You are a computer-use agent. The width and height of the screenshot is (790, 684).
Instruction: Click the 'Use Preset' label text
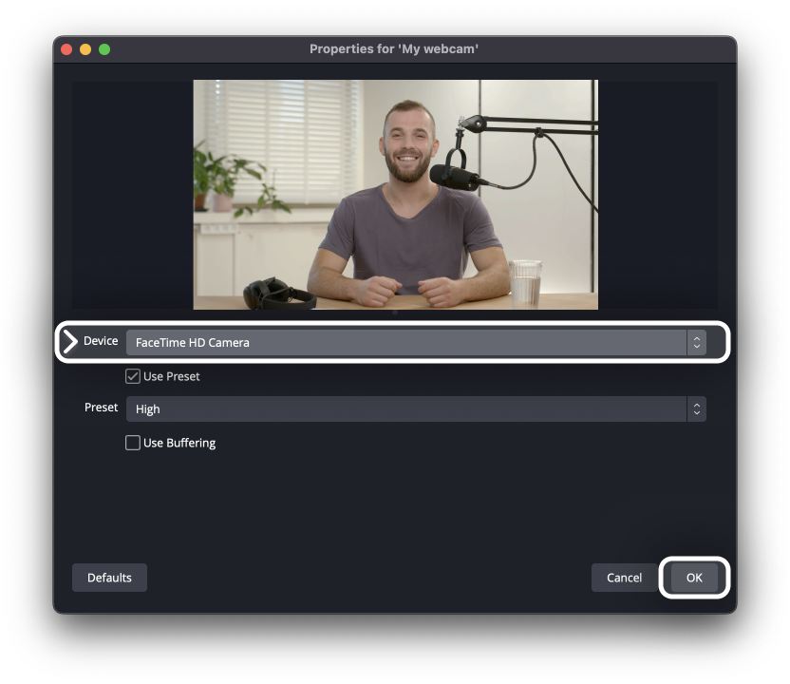tap(172, 376)
